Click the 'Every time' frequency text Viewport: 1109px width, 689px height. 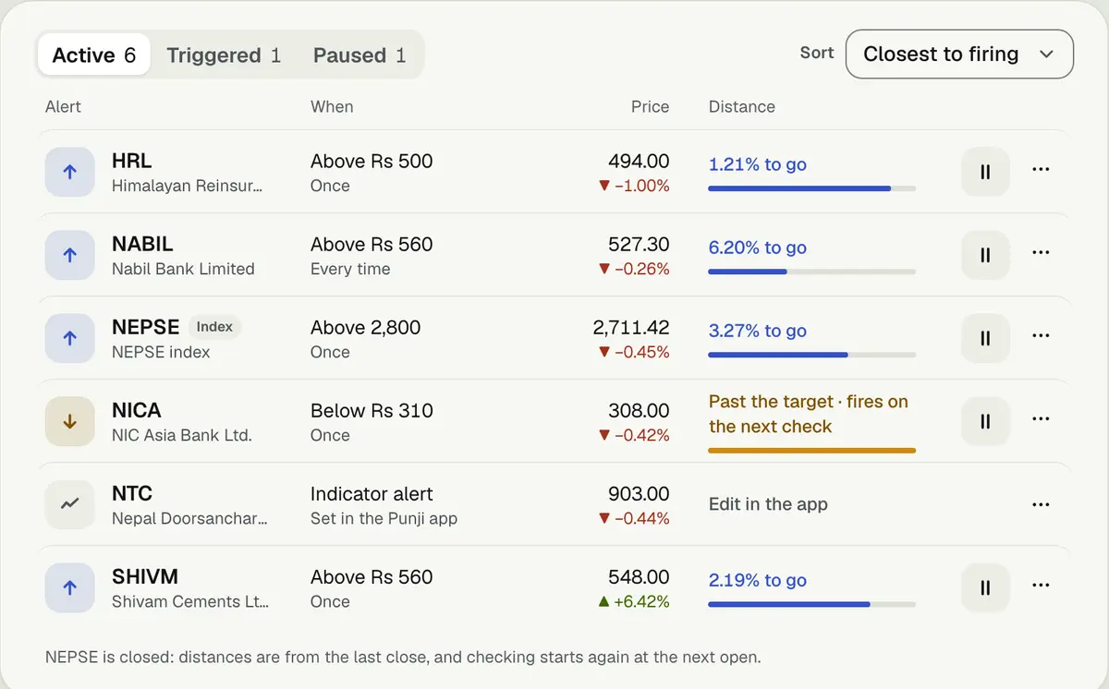[350, 270]
